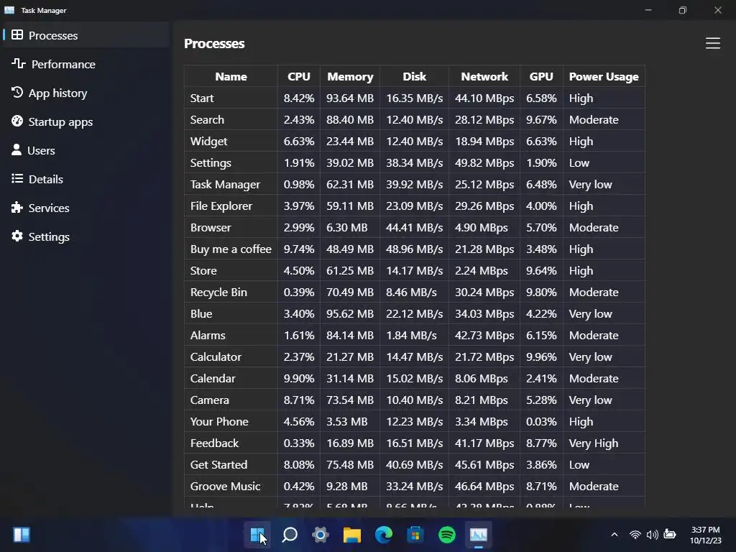
Task: Click the Wi-Fi icon in system tray
Action: (x=635, y=535)
